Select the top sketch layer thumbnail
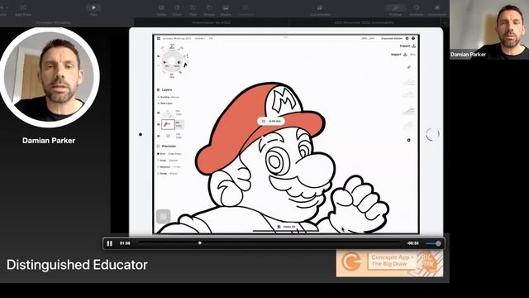The height and width of the screenshot is (298, 529). [168, 113]
